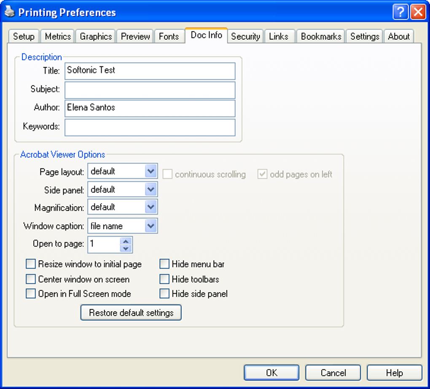The height and width of the screenshot is (389, 430).
Task: Click Restore default settings button
Action: tap(131, 313)
